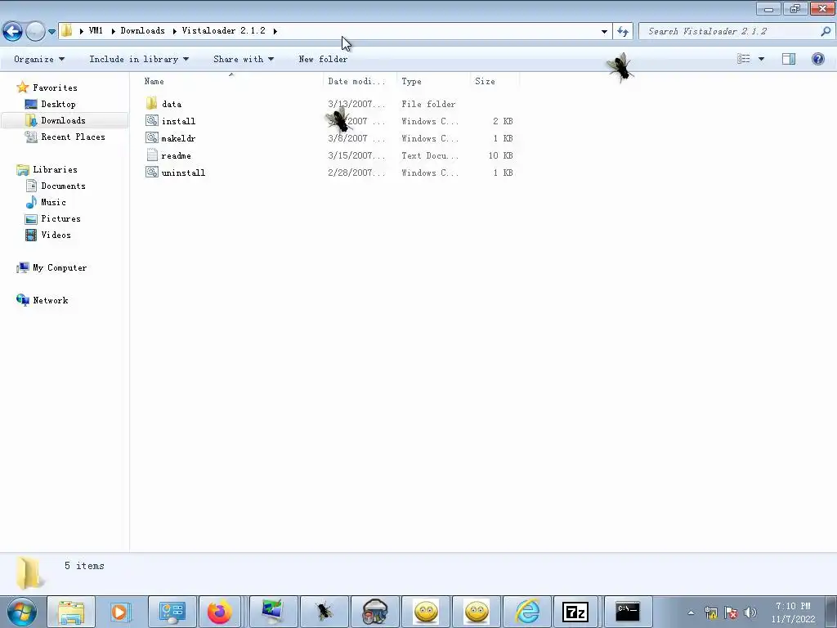Select the data folder icon

[x=151, y=103]
